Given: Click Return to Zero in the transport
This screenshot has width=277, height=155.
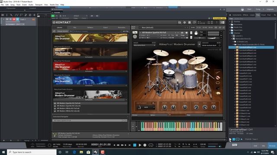Looking at the screenshot, I should [x=129, y=145].
